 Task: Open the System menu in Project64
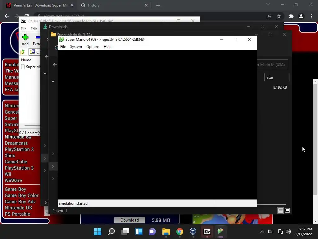tap(76, 47)
